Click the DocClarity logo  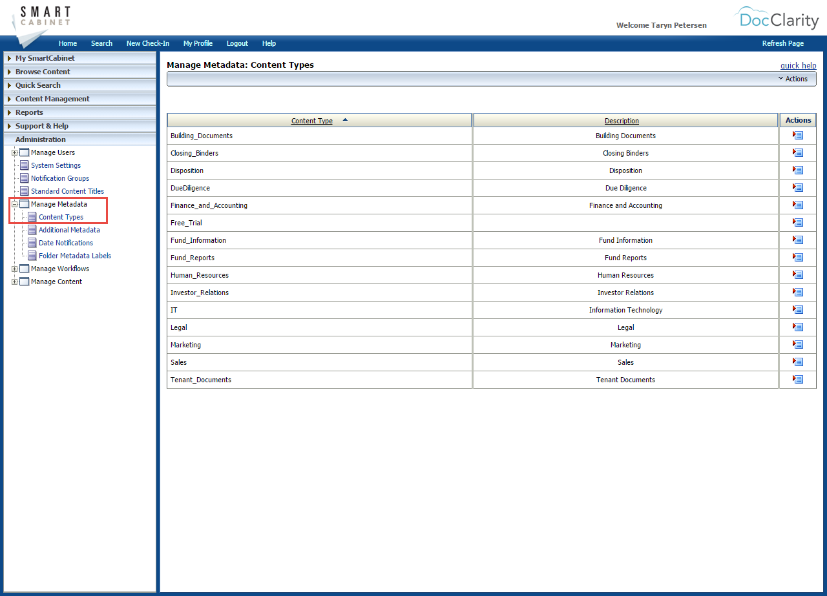776,18
